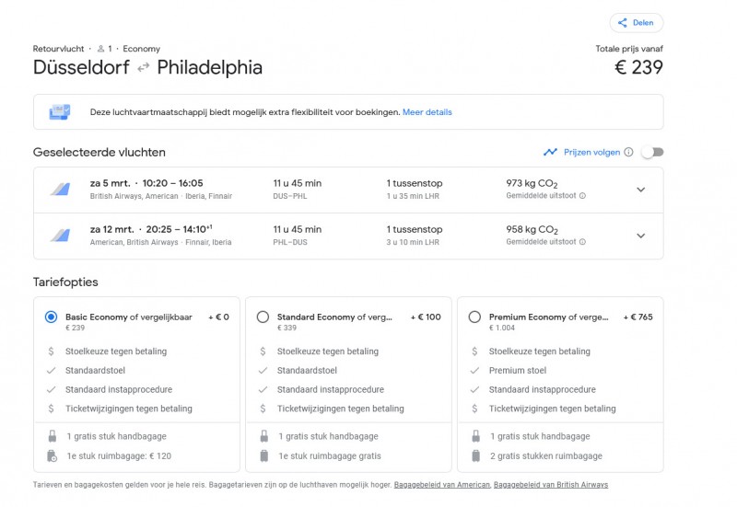Click the share icon on Delen button
Image resolution: width=737 pixels, height=507 pixels.
(x=623, y=23)
